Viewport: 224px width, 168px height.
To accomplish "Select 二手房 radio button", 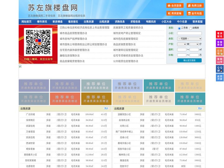I will [179, 28].
